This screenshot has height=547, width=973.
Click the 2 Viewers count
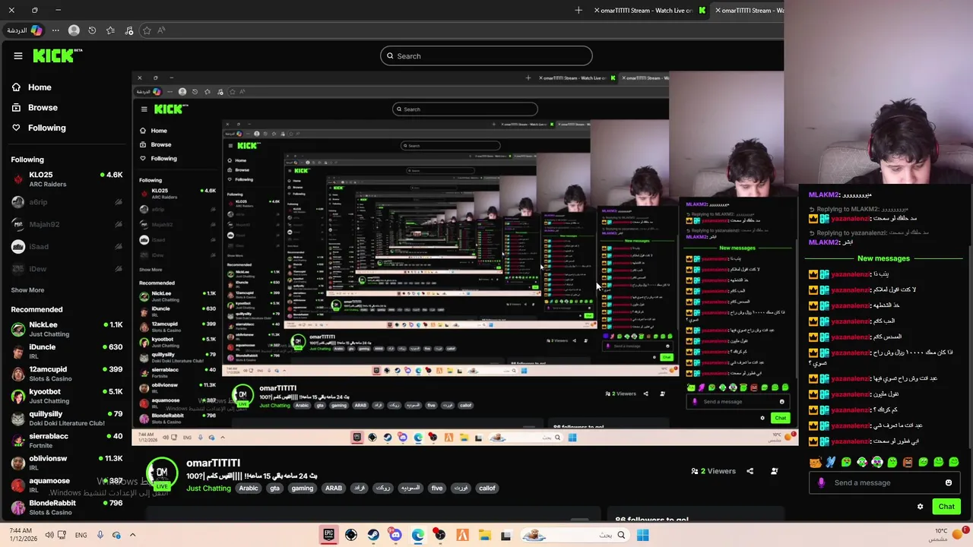713,471
